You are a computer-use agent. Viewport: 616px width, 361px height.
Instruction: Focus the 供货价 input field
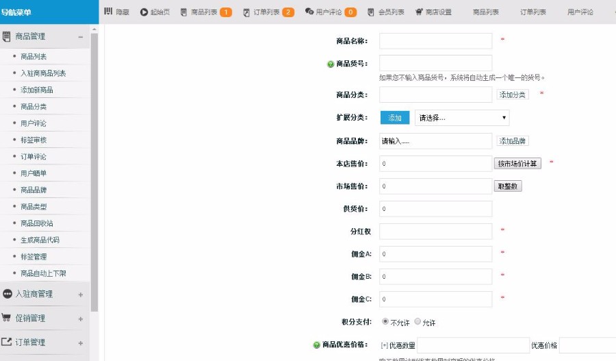pyautogui.click(x=435, y=209)
